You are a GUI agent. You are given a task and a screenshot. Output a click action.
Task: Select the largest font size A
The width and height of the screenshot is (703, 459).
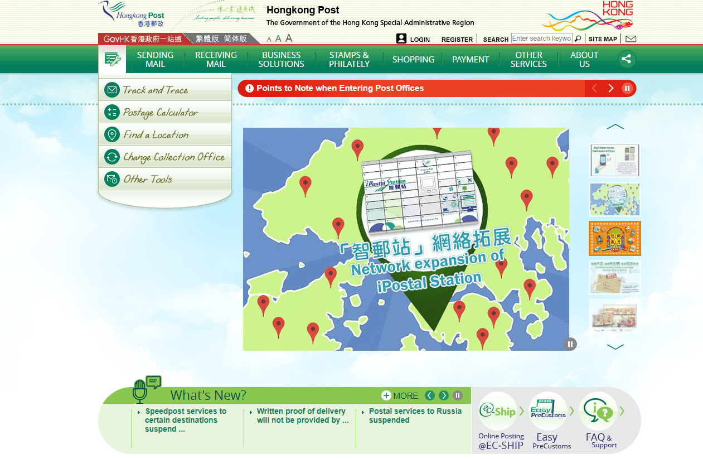[289, 38]
